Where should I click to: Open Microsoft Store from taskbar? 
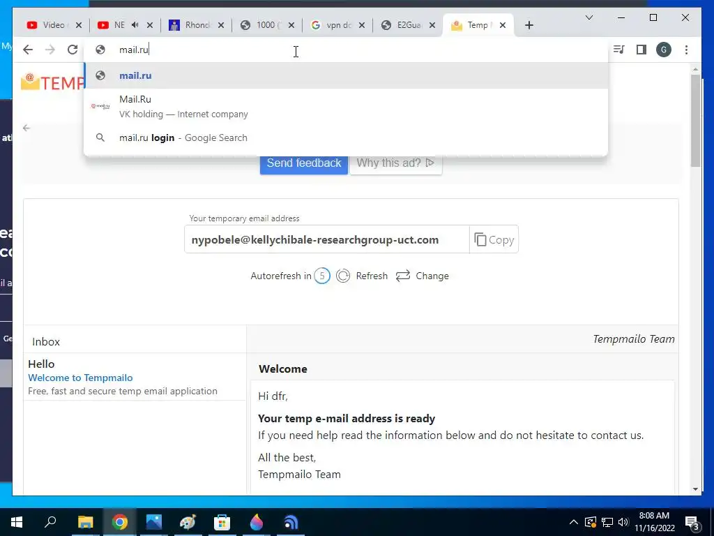coord(222,522)
